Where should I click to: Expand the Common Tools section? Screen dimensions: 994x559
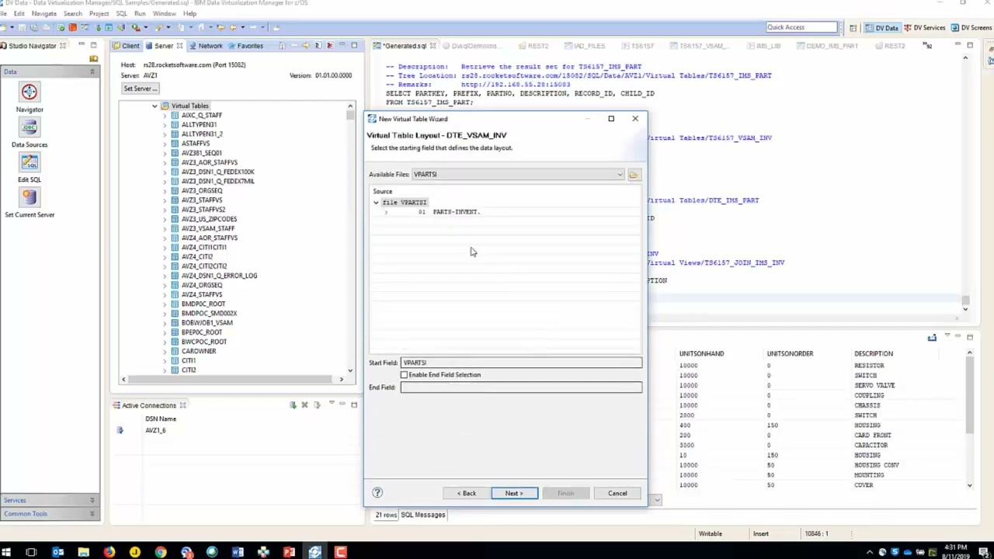pos(50,513)
